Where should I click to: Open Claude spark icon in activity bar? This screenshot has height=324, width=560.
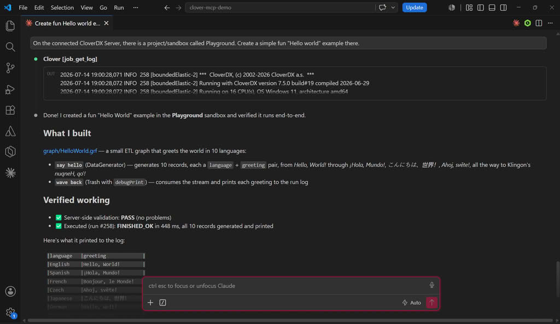point(10,173)
